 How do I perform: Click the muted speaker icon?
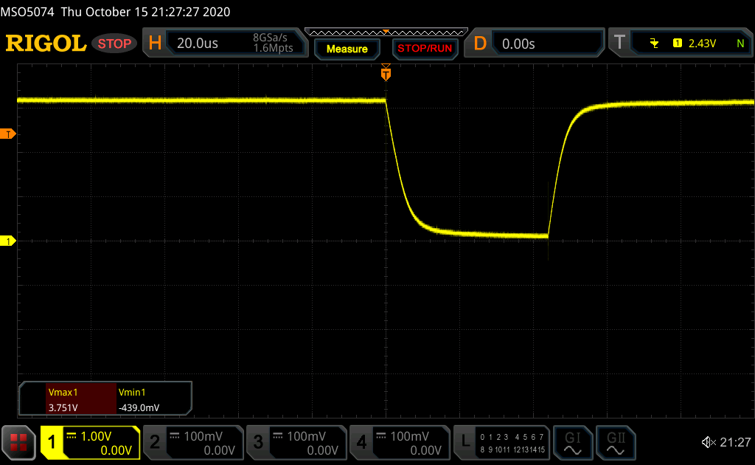709,442
